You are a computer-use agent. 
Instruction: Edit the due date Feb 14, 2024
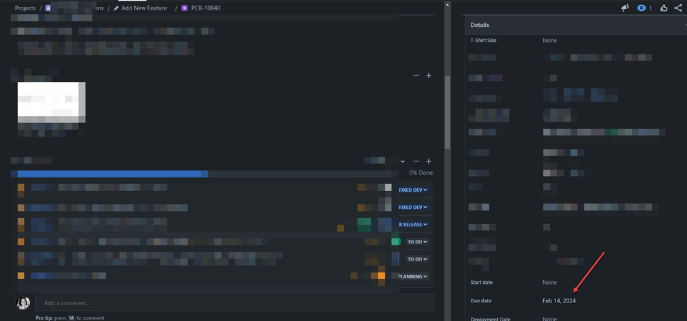[559, 301]
